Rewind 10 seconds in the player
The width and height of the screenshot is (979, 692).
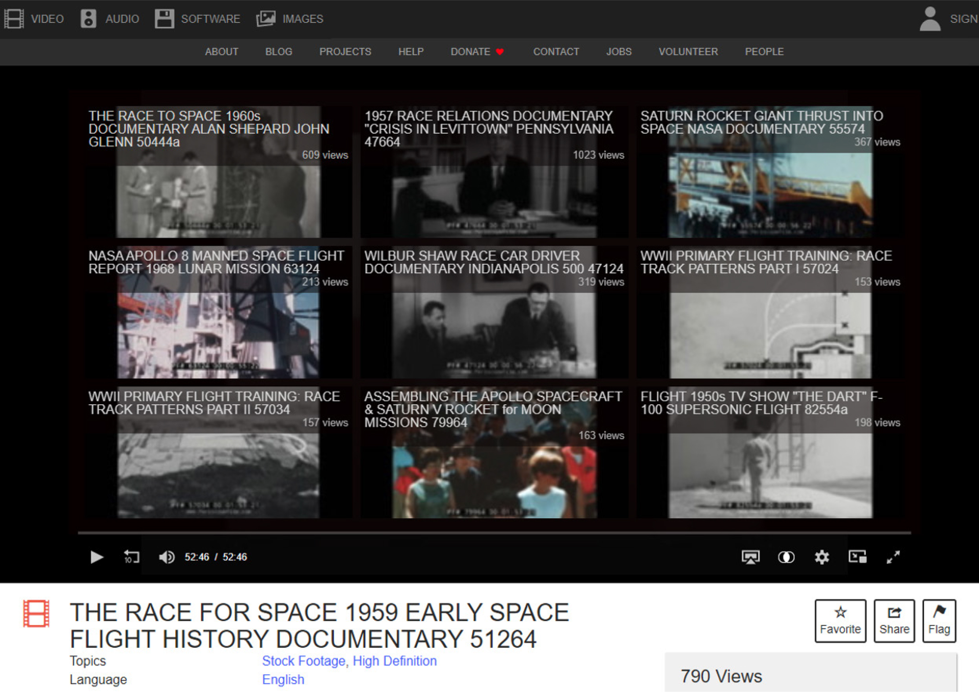(131, 557)
